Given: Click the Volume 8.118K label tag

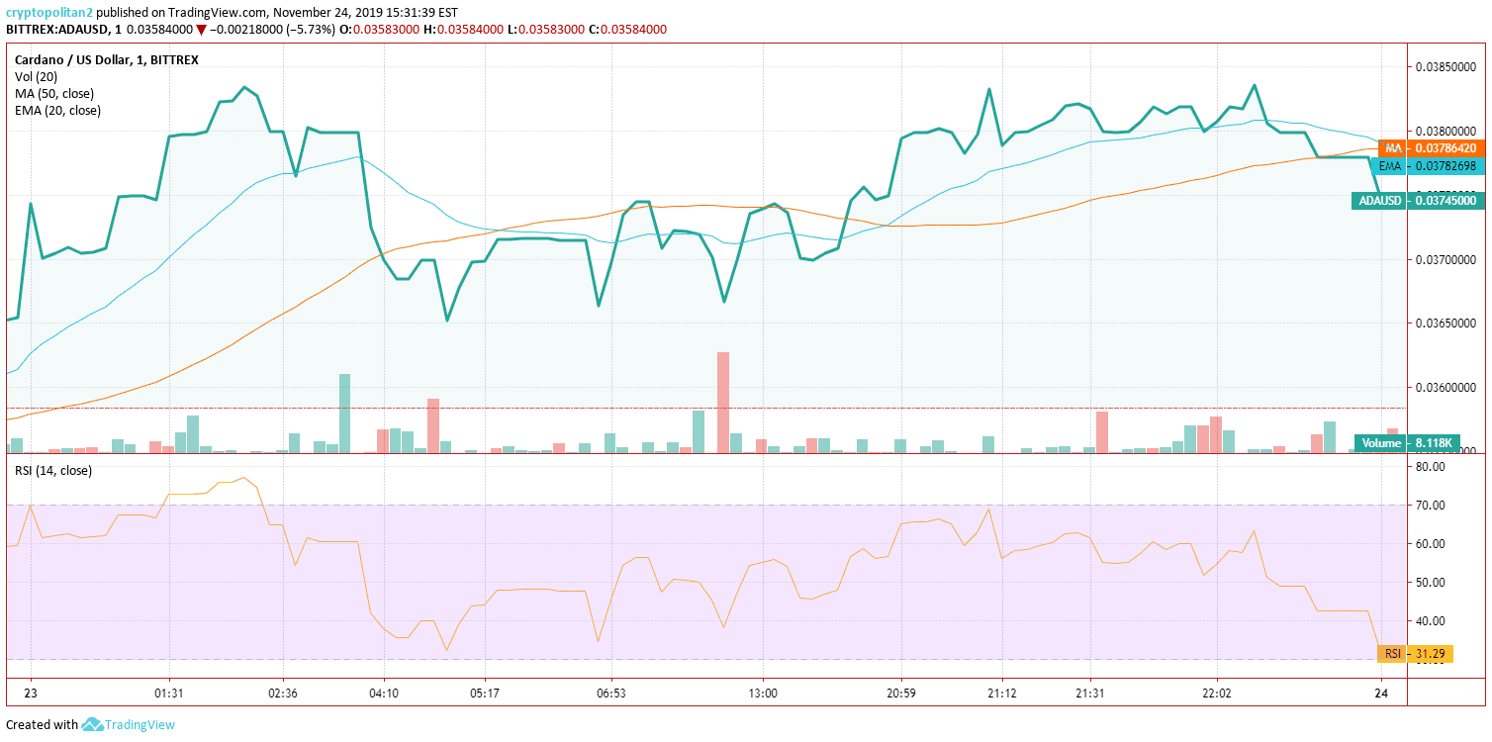Looking at the screenshot, I should click(x=1409, y=443).
